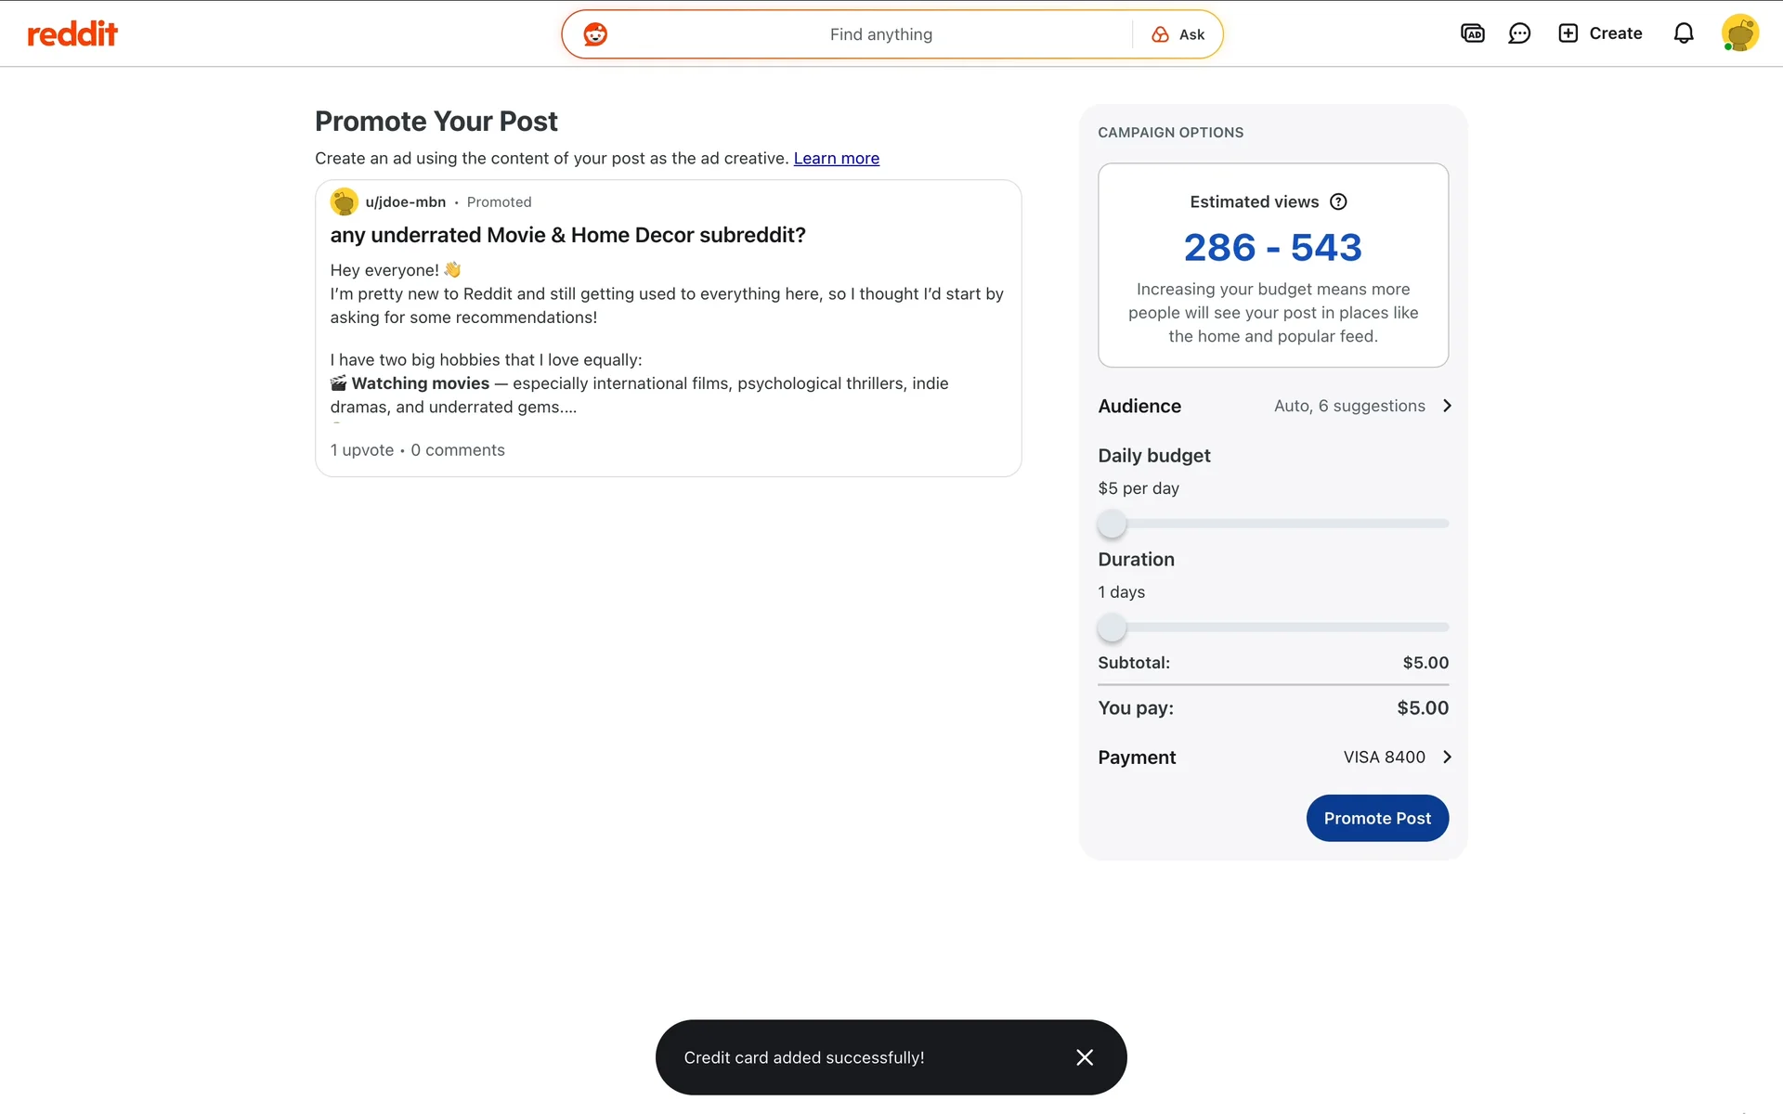
Task: Click the u/jdoe-mbn username link
Action: point(405,202)
